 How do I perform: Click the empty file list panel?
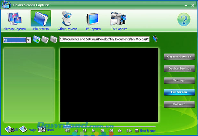point(29,85)
